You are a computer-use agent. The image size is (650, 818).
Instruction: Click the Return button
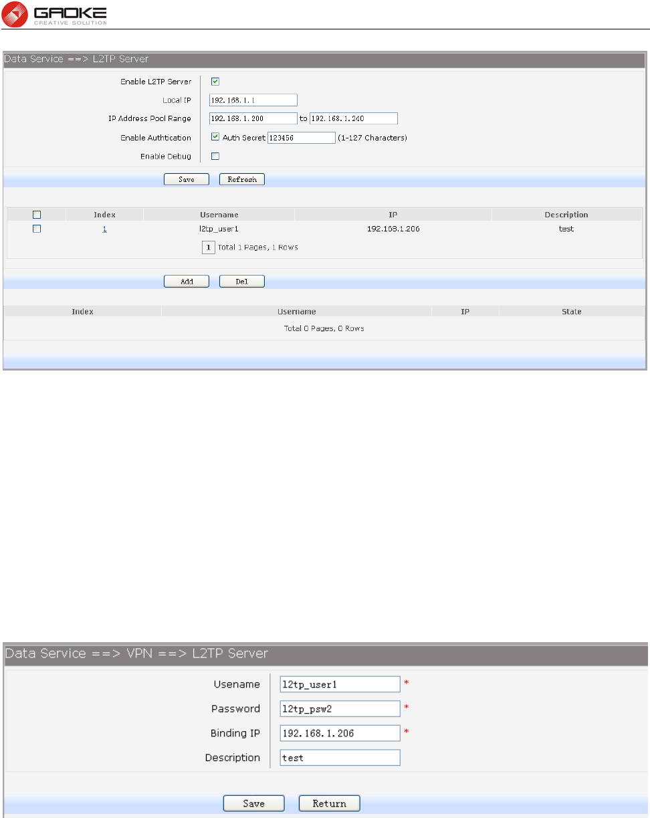point(330,803)
